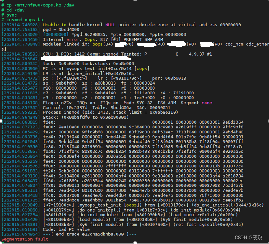Click the 'Modules linked in:' line
The width and height of the screenshot is (269, 244).
point(135,44)
